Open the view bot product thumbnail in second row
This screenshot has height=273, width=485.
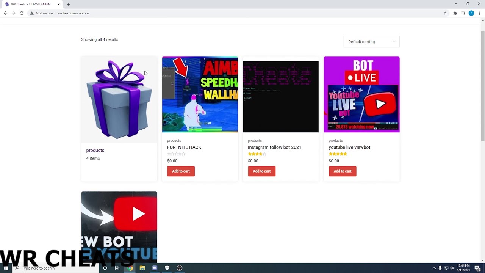[x=119, y=227]
